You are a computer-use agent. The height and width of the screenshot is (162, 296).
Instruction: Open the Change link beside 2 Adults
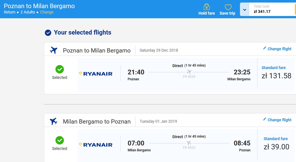(47, 12)
